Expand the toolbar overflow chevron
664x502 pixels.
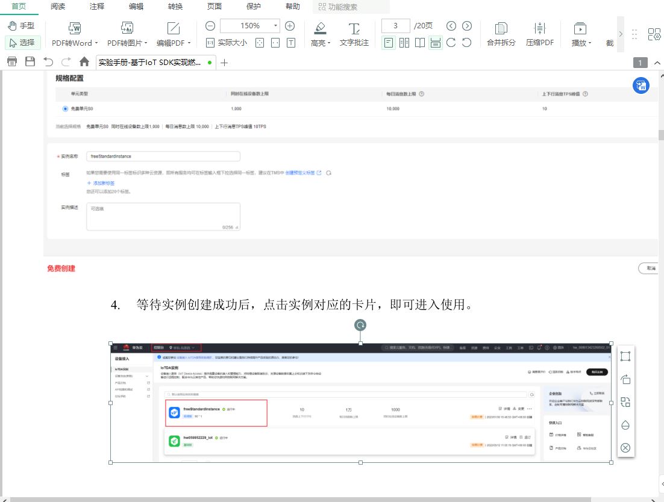[x=621, y=34]
